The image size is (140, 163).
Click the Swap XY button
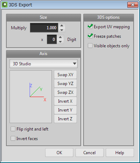pos(65,75)
